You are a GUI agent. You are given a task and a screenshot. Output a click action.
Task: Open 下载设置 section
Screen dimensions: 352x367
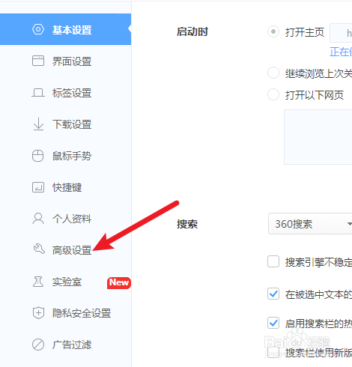coord(65,124)
